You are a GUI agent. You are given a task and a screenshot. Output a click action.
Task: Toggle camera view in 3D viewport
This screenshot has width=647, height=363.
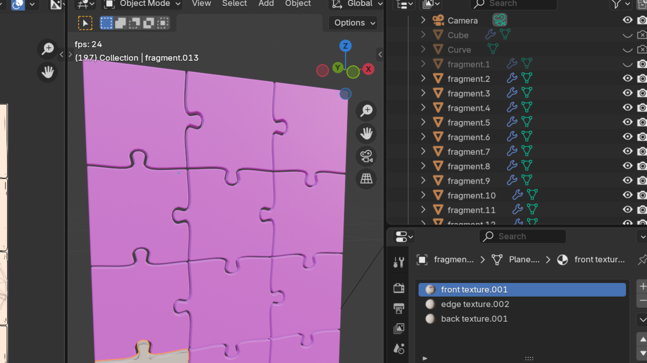(366, 156)
